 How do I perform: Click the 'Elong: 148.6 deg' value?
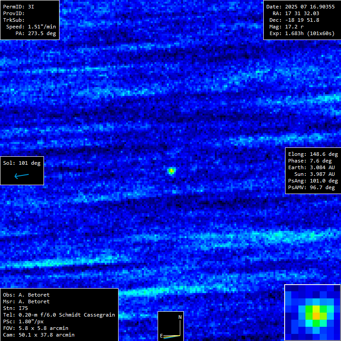coord(313,154)
